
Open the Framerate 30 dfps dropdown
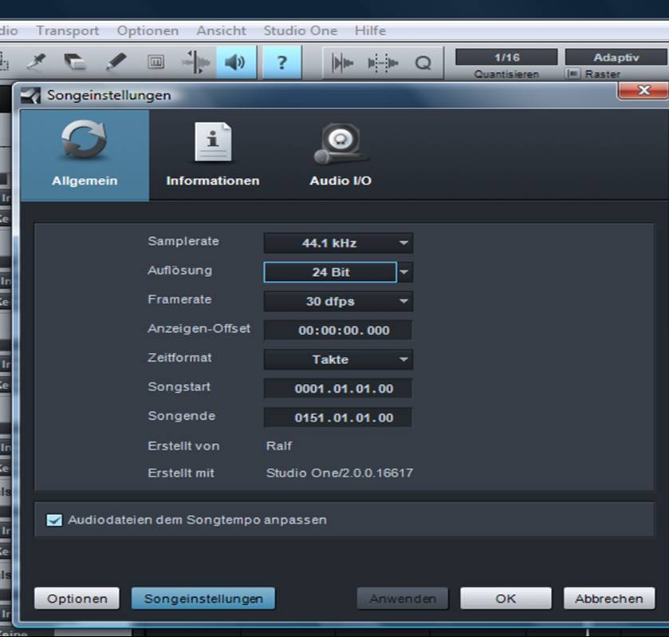point(338,301)
